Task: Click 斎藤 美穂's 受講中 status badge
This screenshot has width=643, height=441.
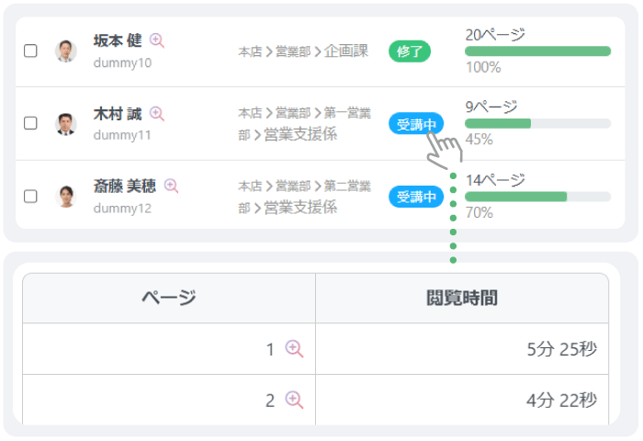Action: 416,197
